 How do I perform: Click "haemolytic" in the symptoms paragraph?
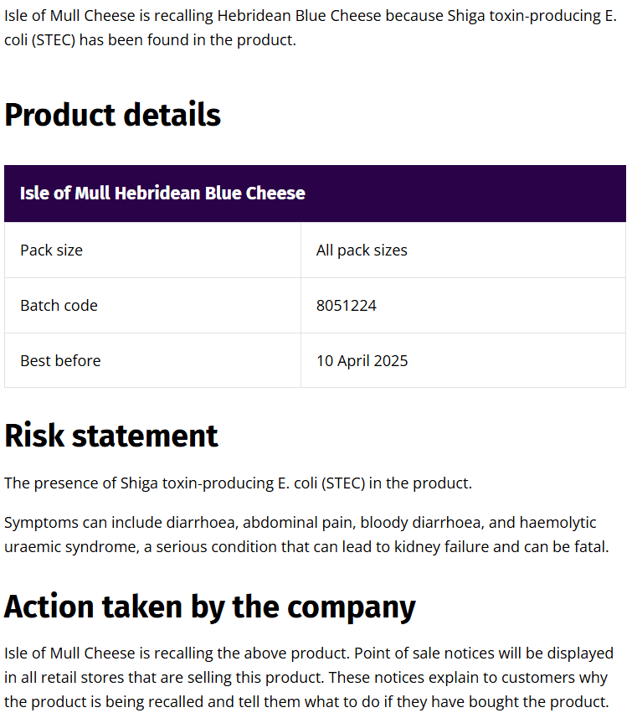[557, 523]
